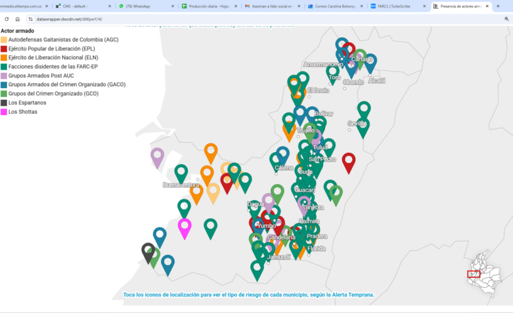
Task: Open the Producción diaria spreadsheet tab
Action: 208,6
